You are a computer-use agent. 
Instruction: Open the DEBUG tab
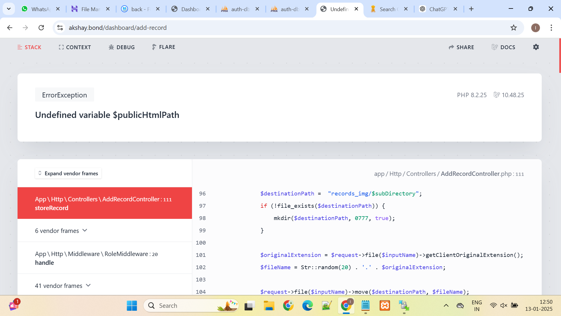(122, 47)
